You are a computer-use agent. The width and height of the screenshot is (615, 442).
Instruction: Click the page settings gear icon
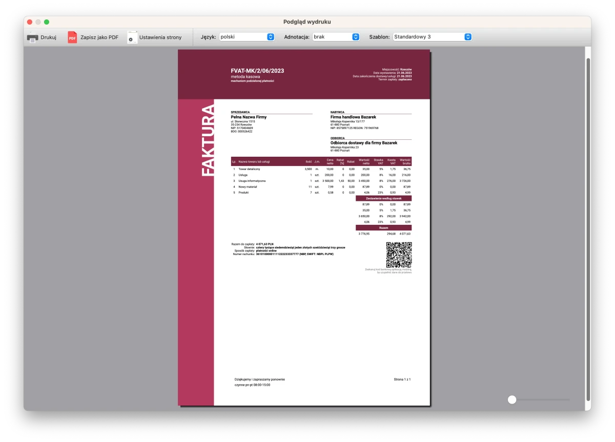132,37
